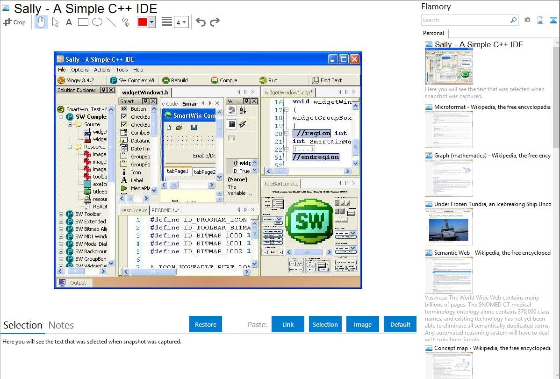Collapse the Resource folder tree node
Image resolution: width=560 pixels, height=379 pixels.
[x=70, y=147]
